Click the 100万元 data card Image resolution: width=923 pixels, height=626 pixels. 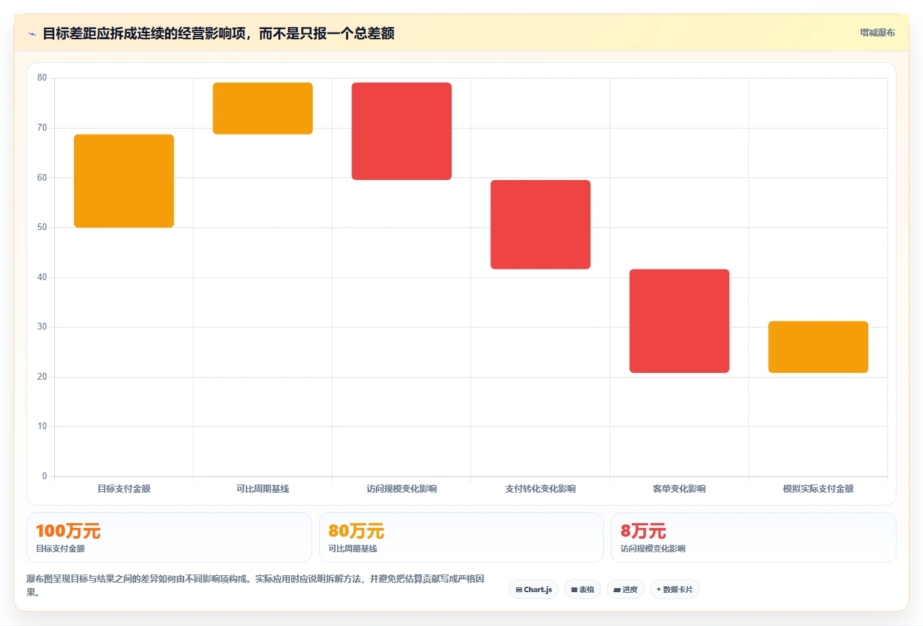pos(169,537)
